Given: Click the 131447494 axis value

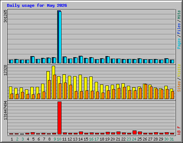Looking at the screenshot, I should point(5,110).
